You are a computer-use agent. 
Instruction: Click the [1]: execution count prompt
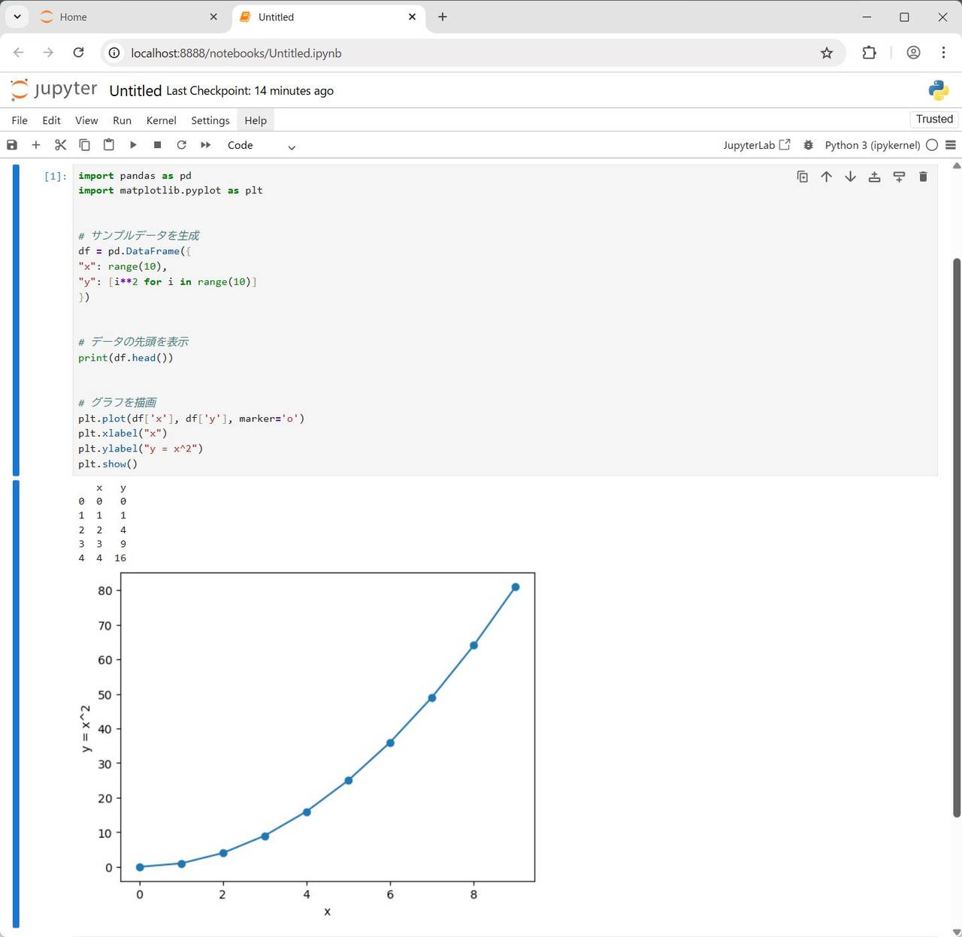click(x=55, y=176)
